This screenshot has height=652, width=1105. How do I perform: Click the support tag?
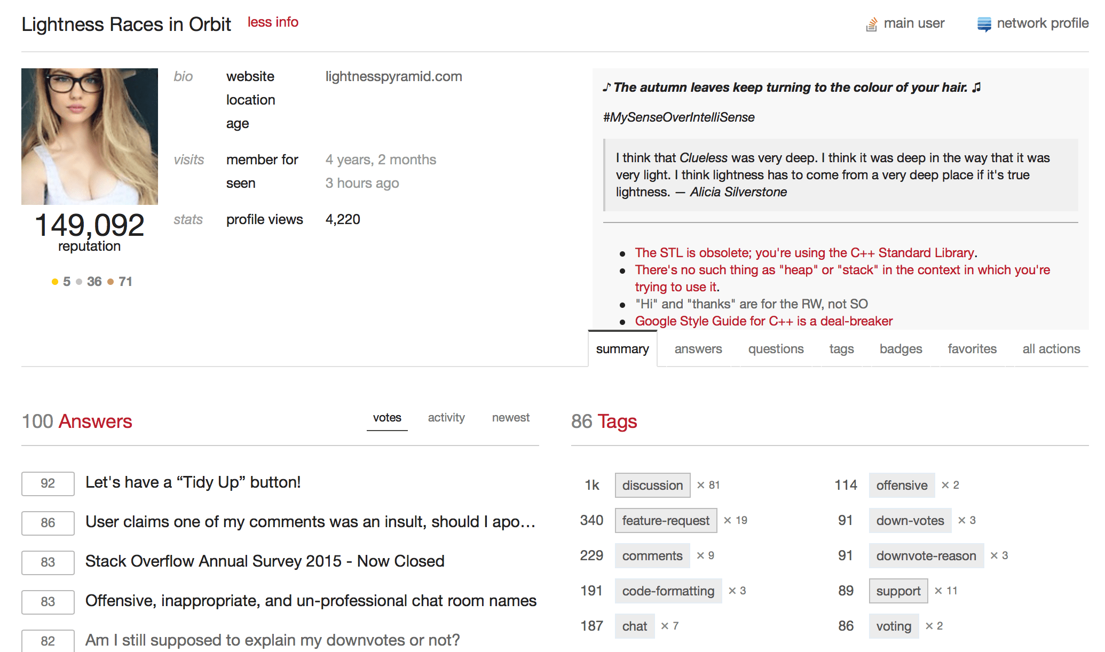pyautogui.click(x=898, y=591)
